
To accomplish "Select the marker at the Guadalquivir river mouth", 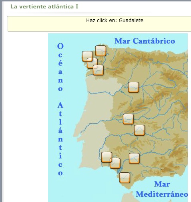I will 115,163.
